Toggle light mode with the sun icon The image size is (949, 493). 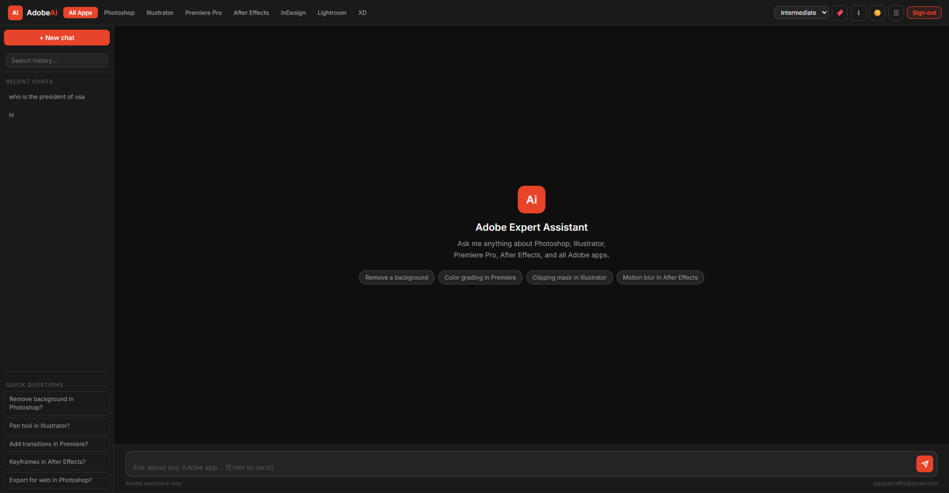pos(877,13)
